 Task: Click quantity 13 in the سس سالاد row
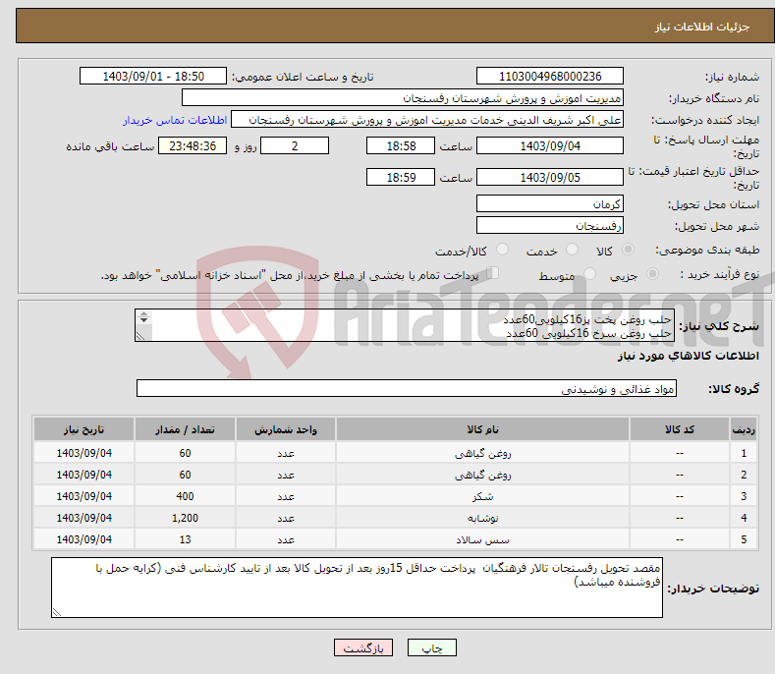coord(185,539)
